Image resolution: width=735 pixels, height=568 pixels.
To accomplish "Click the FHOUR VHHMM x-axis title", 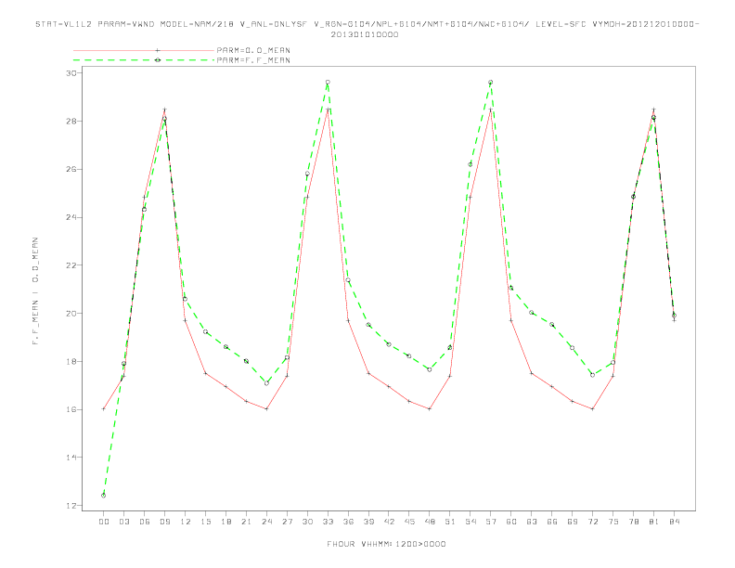I will pos(386,544).
